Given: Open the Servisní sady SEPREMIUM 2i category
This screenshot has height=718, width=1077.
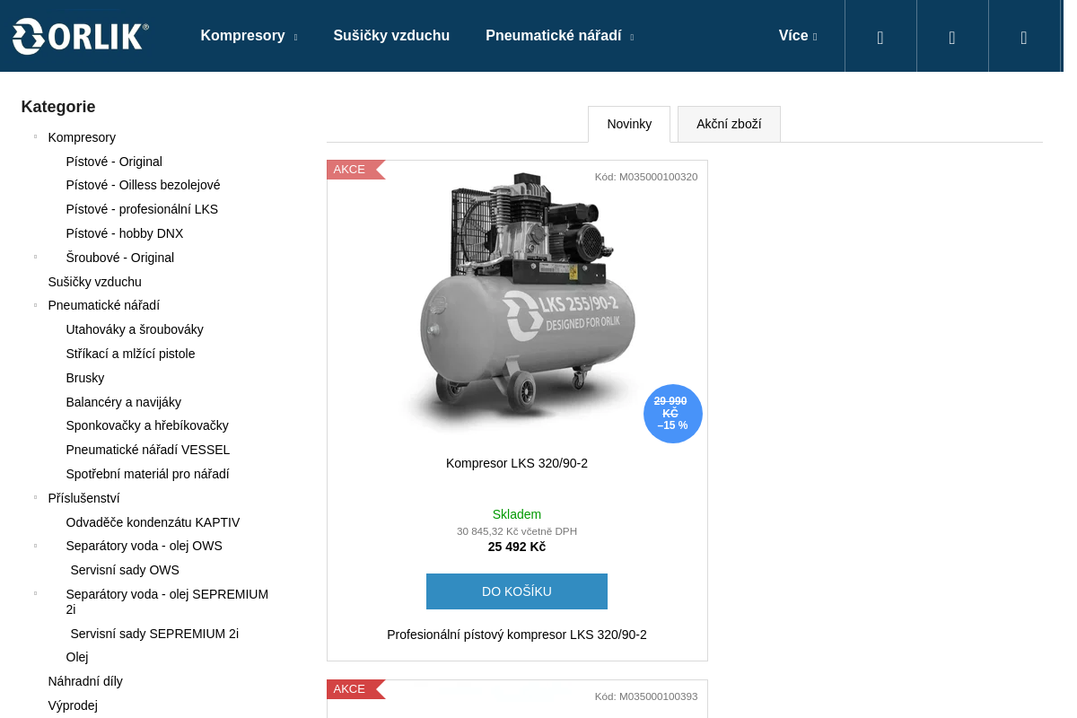Looking at the screenshot, I should point(154,634).
